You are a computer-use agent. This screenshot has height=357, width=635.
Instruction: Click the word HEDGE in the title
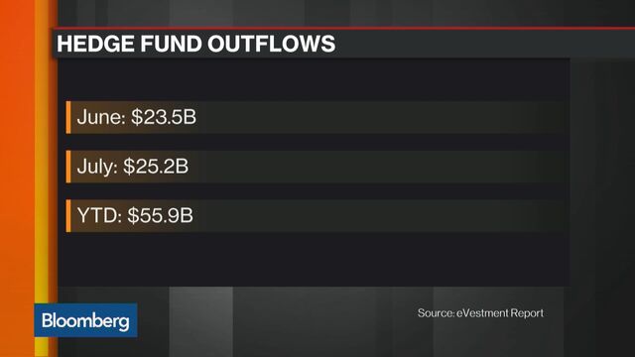95,44
